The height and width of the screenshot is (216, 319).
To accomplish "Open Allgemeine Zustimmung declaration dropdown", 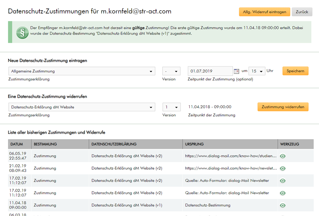I will [82, 71].
